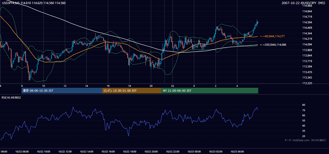Select the London 15:30-21:00 JST session bar

point(132,91)
